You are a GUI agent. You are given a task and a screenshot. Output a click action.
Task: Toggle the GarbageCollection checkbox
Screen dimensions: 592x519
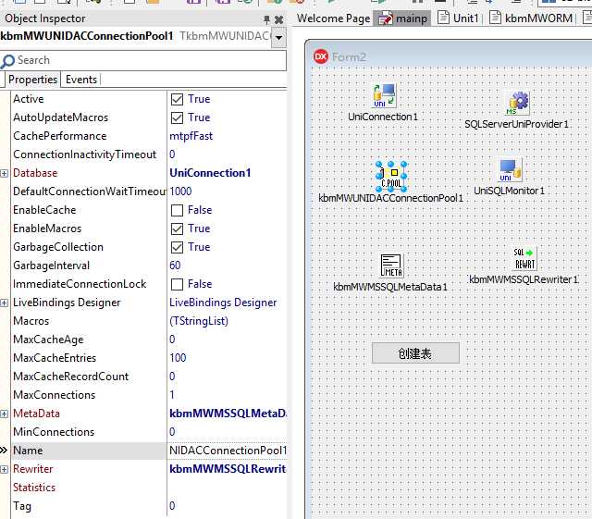coord(177,247)
